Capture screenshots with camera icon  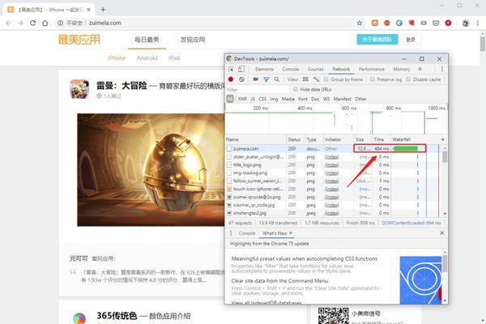tap(255, 79)
